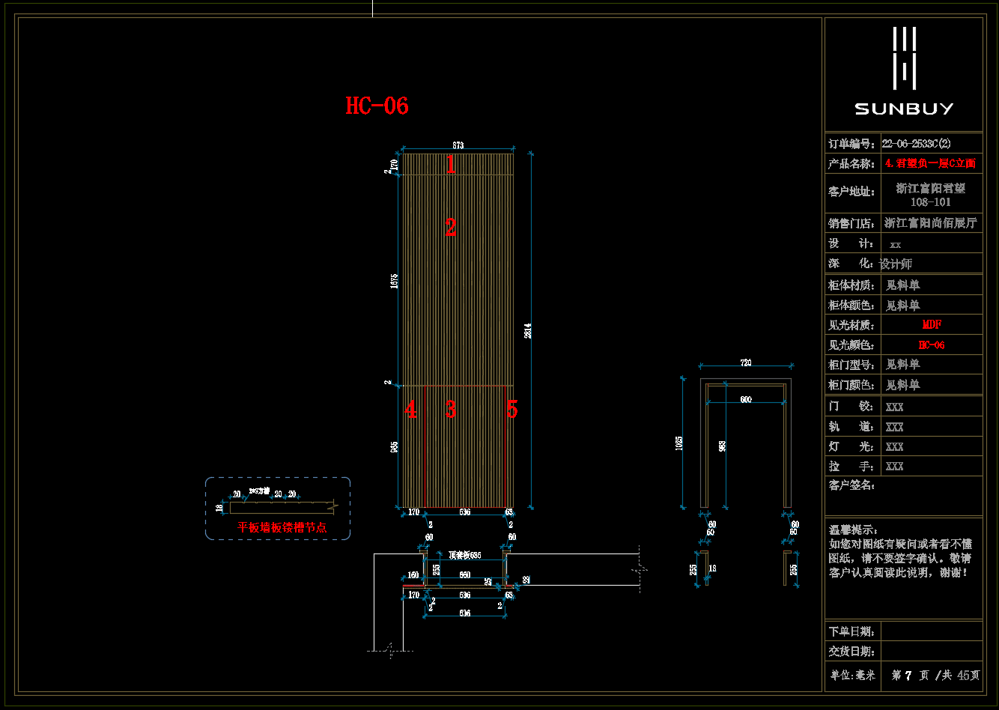
Task: Select the 2814 overall height dimension
Action: point(527,330)
